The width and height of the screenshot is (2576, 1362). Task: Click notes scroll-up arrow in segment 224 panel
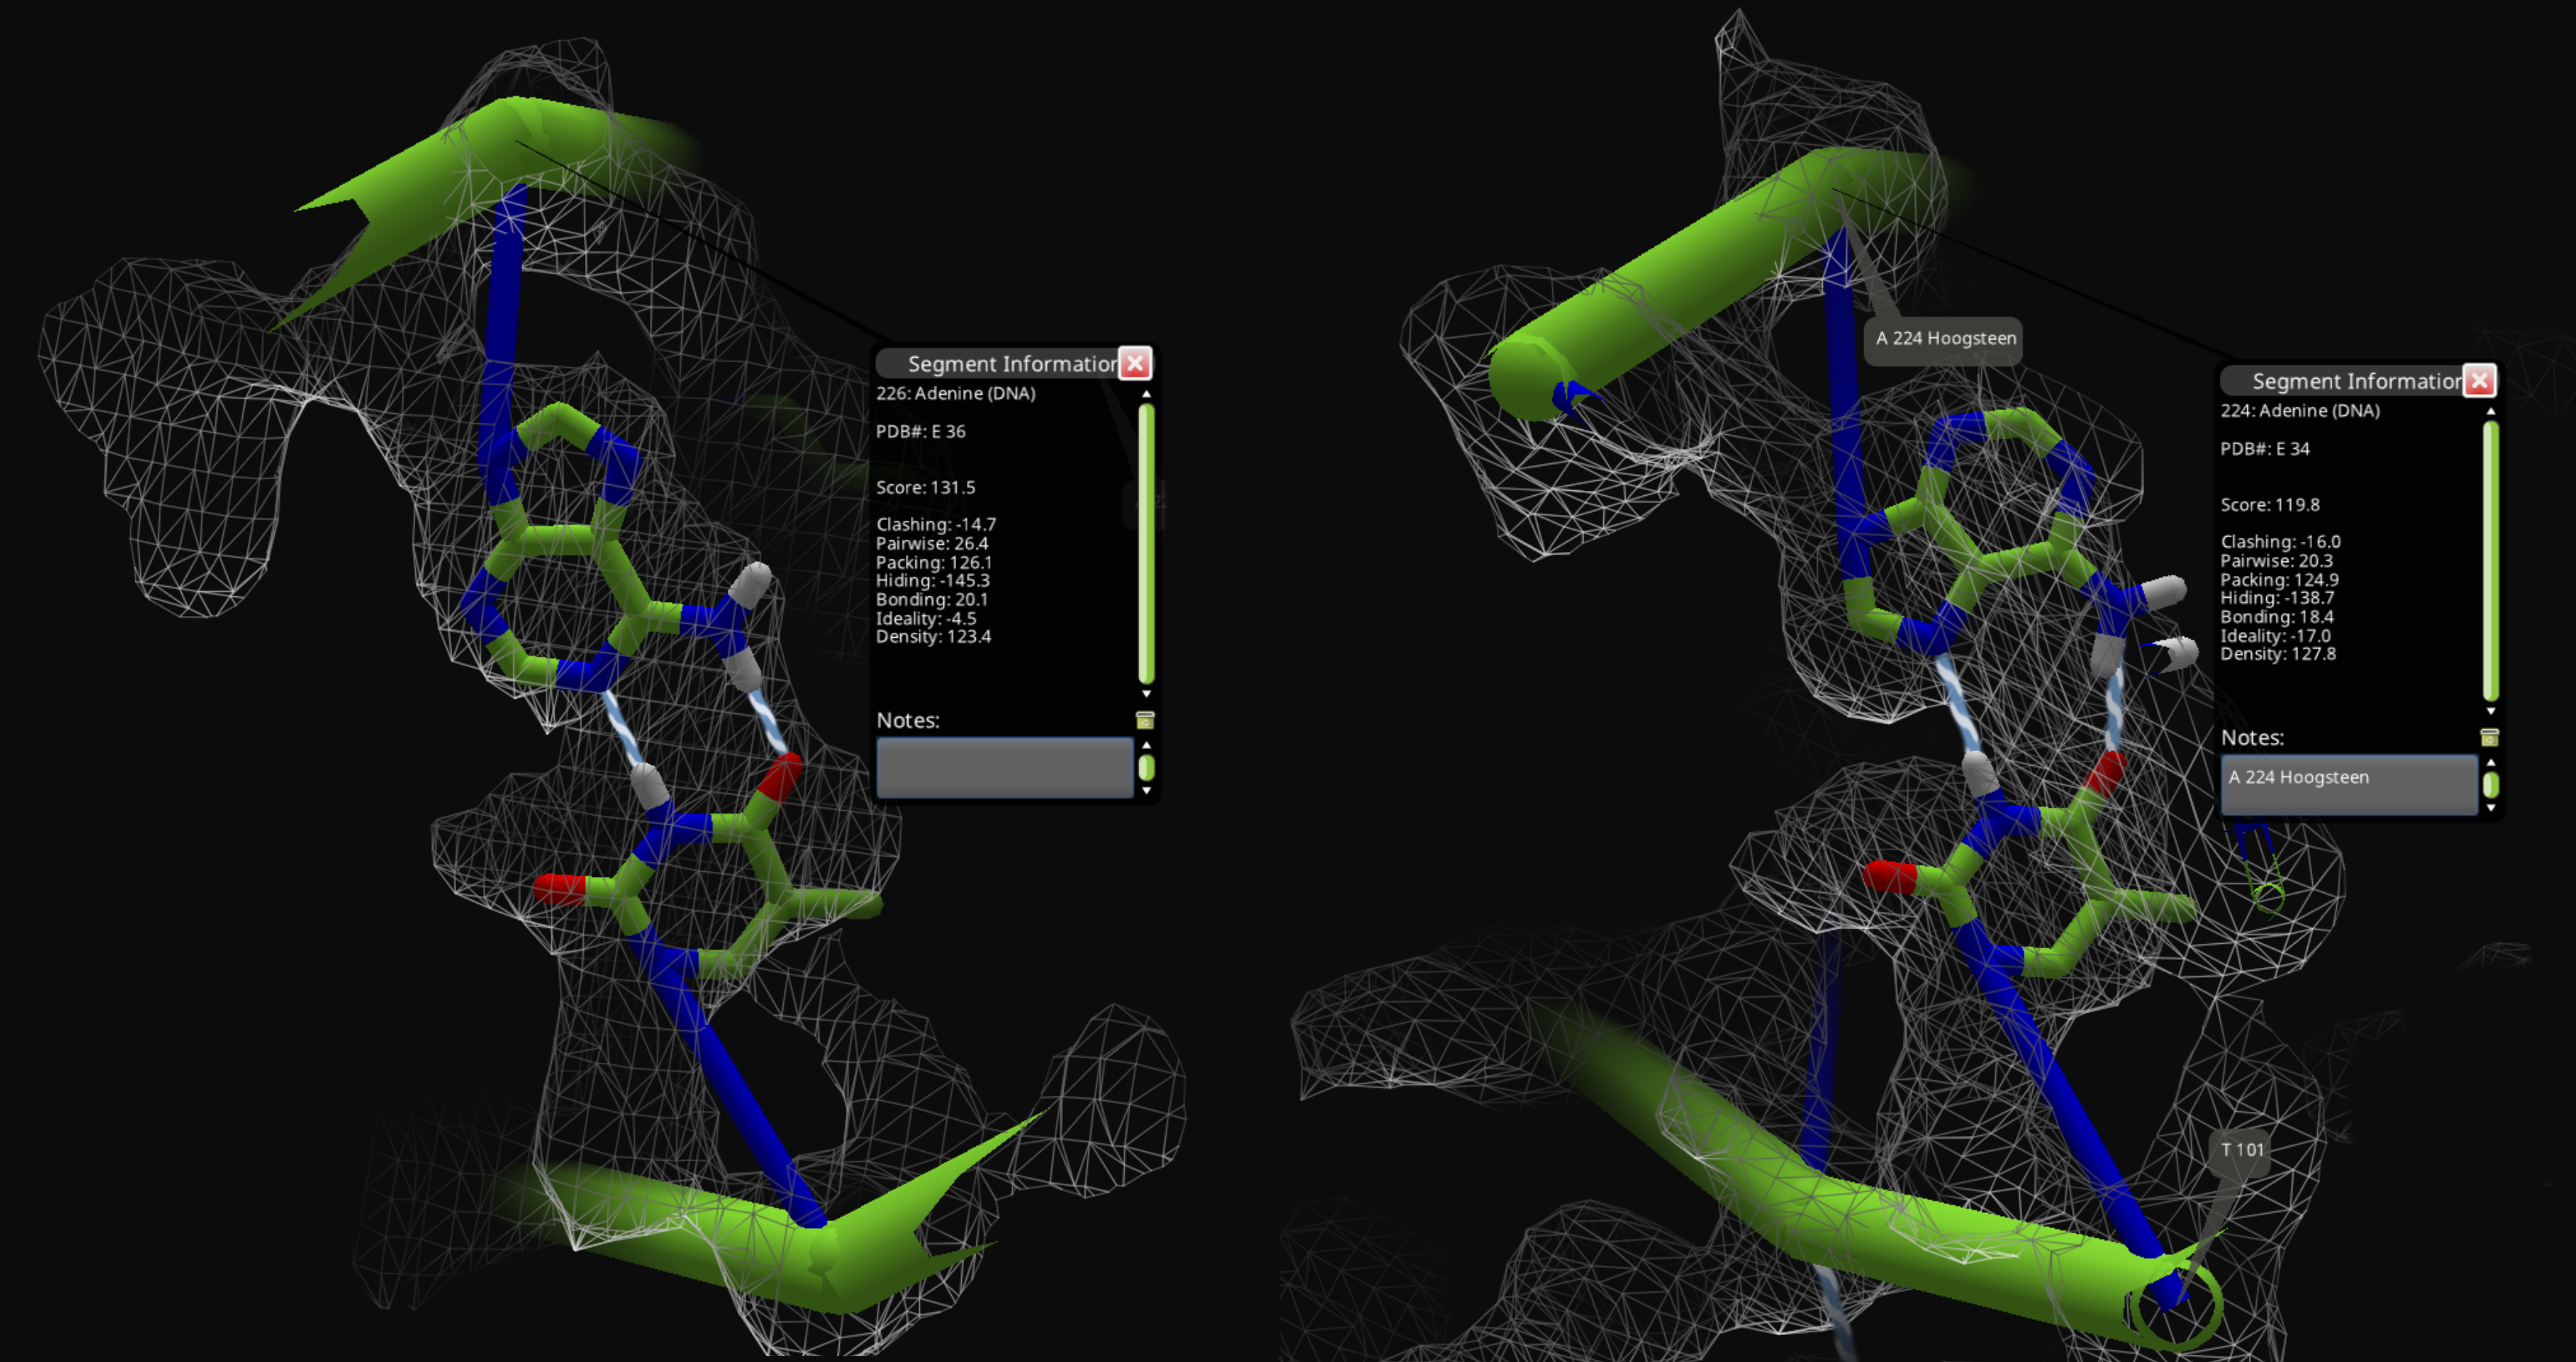pos(2491,763)
